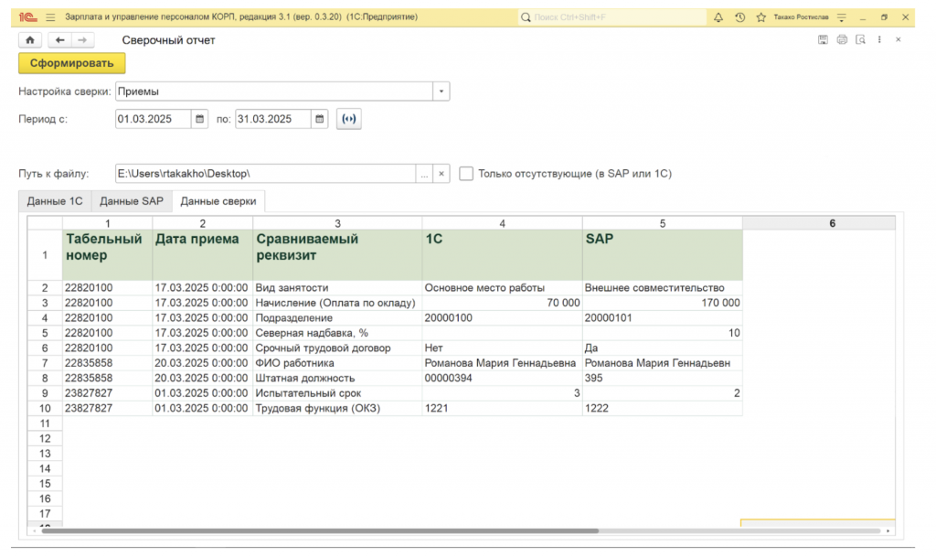
Task: Open the three-dots more actions menu
Action: (879, 40)
